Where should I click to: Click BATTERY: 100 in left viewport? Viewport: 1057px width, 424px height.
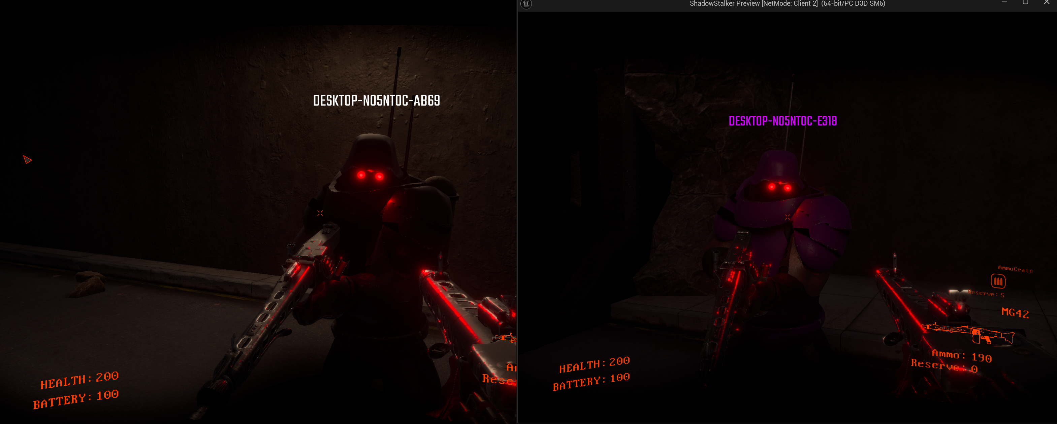76,399
